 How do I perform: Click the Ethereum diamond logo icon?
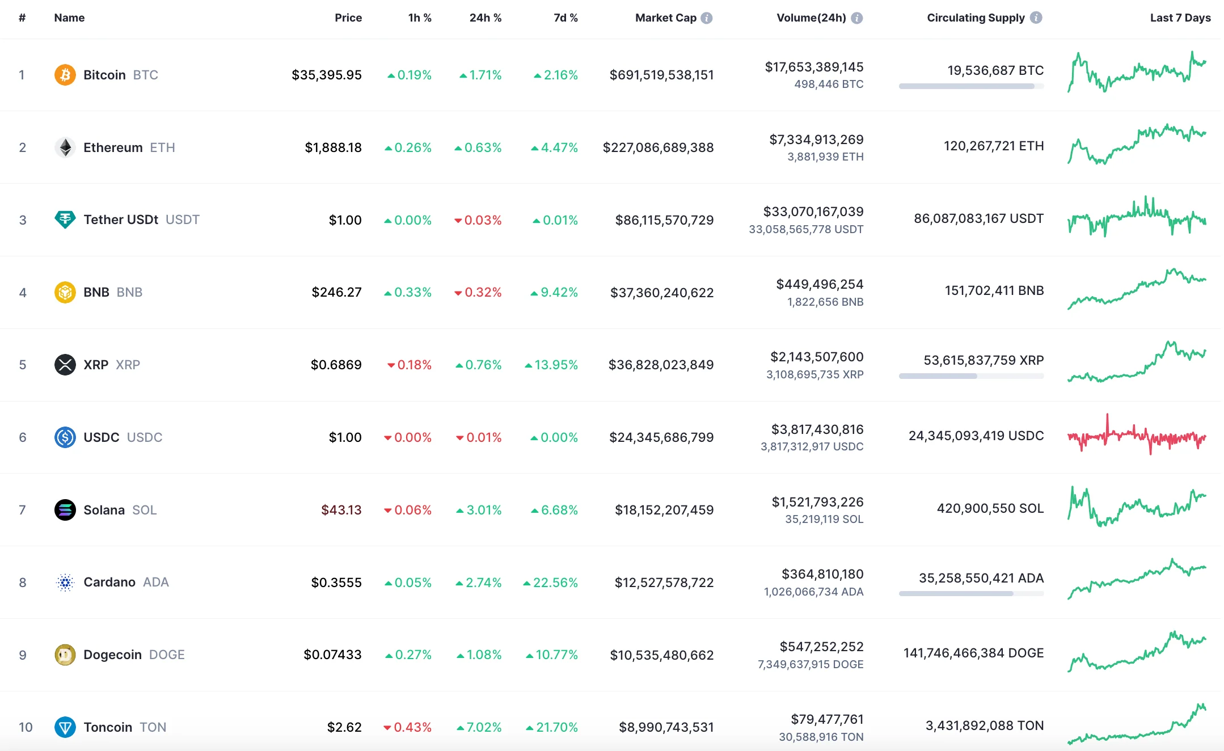(65, 147)
